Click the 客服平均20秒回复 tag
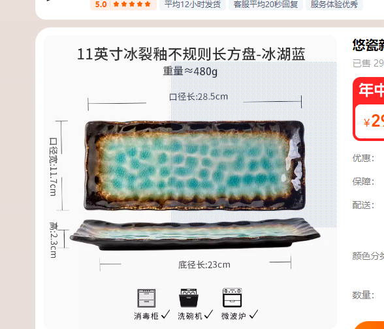The width and height of the screenshot is (384, 329). point(266,4)
